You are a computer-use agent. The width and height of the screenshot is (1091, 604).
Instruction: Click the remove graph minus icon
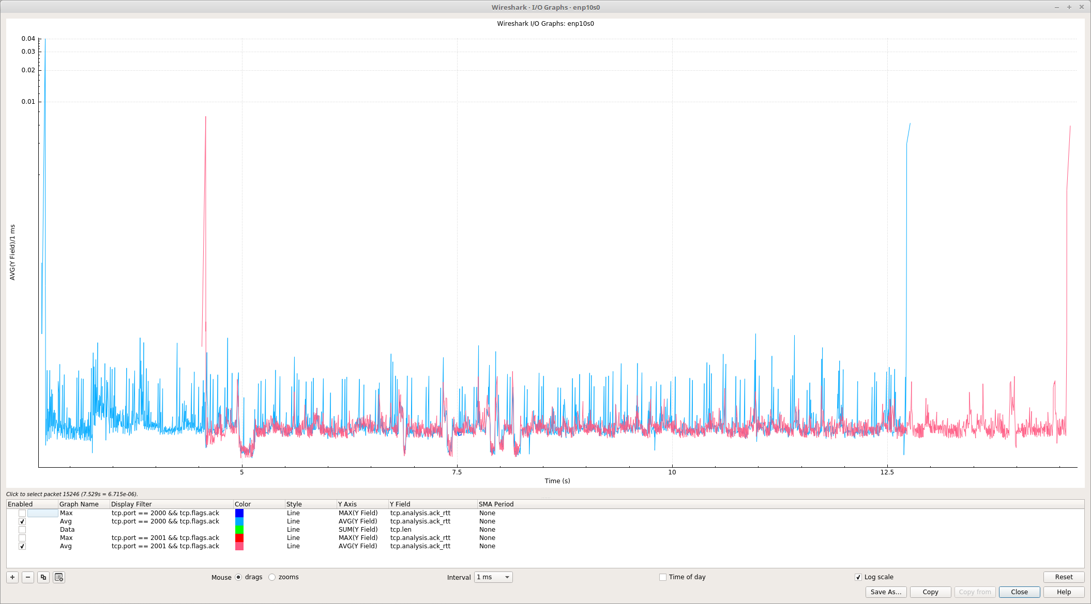[28, 577]
